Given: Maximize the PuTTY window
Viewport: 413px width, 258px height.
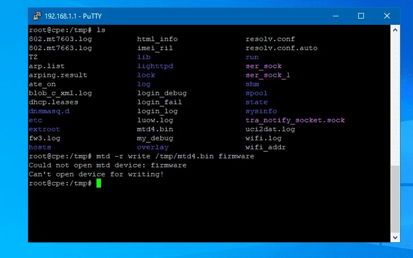Looking at the screenshot, I should [361, 16].
